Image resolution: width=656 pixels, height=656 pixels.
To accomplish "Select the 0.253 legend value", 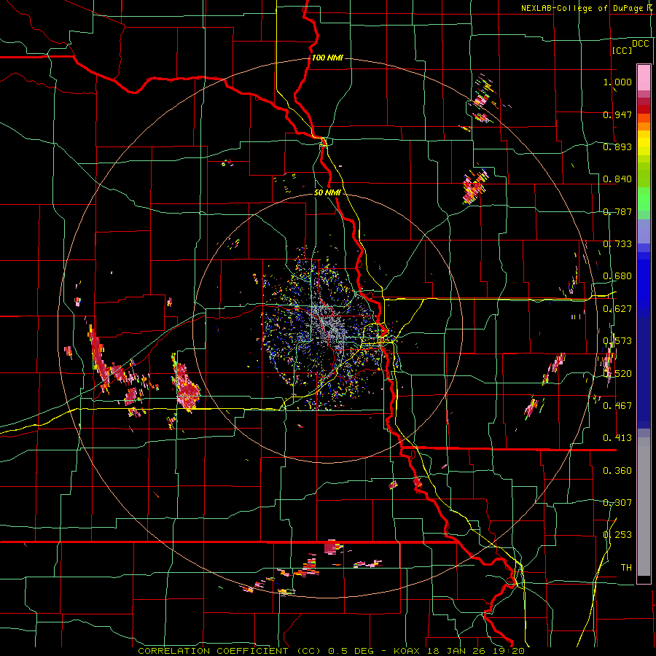I will tap(617, 535).
